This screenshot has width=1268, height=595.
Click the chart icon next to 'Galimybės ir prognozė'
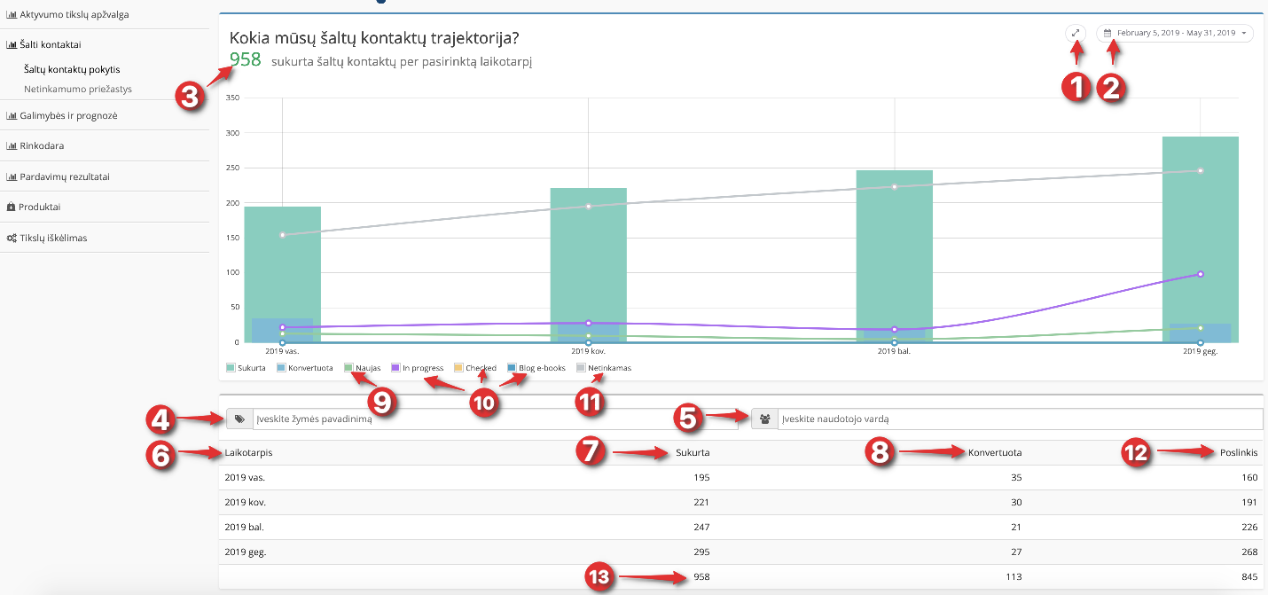coord(12,115)
